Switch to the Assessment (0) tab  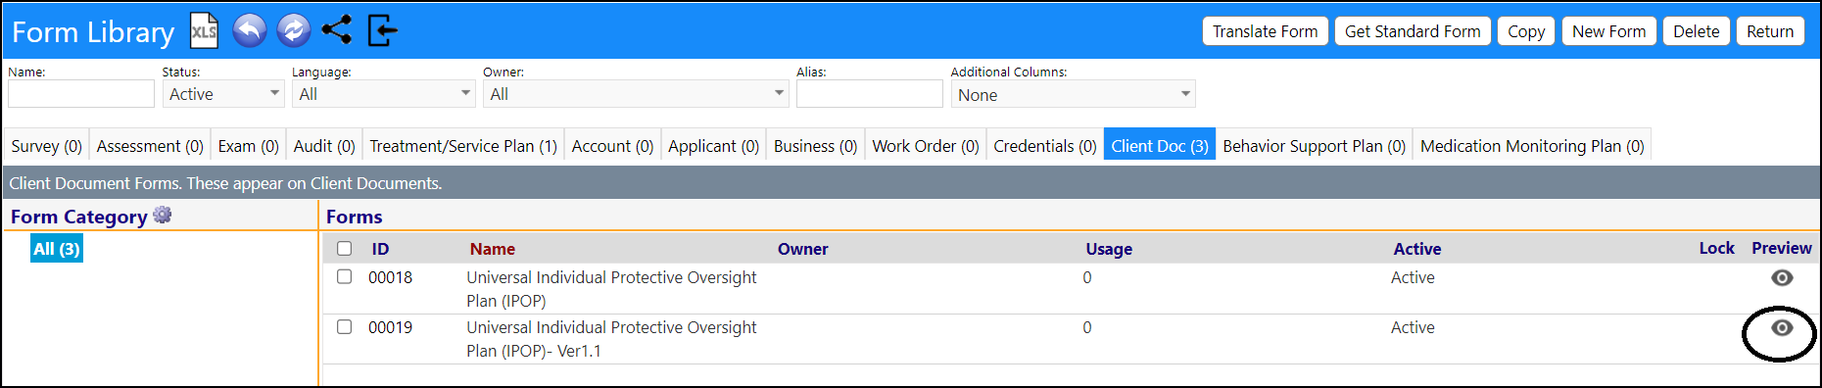[150, 146]
